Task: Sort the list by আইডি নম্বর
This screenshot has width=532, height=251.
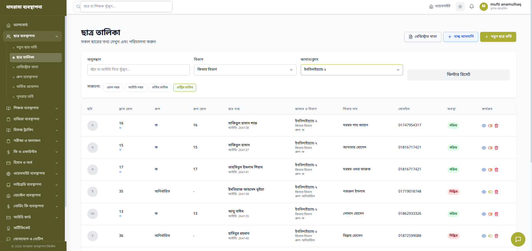Action: (x=136, y=88)
